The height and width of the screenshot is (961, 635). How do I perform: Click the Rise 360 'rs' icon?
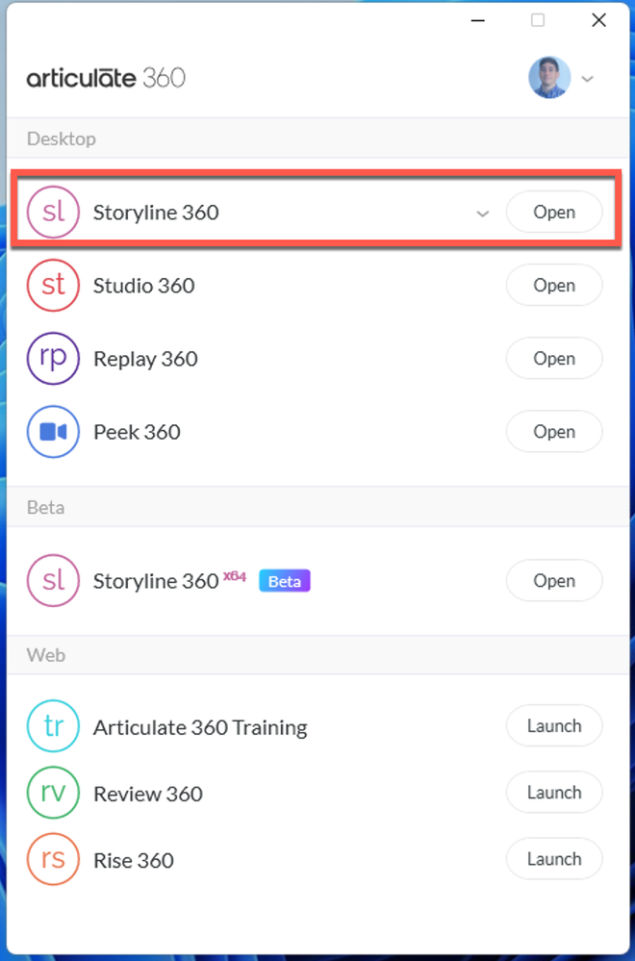53,859
